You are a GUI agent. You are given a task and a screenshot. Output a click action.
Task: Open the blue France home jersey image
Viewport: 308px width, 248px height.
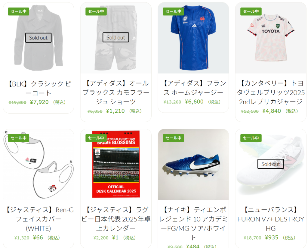[193, 38]
